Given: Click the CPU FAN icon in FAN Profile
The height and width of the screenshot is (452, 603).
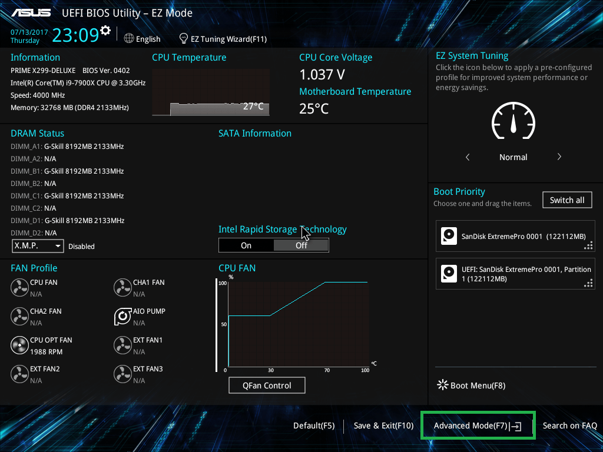Looking at the screenshot, I should pyautogui.click(x=19, y=287).
